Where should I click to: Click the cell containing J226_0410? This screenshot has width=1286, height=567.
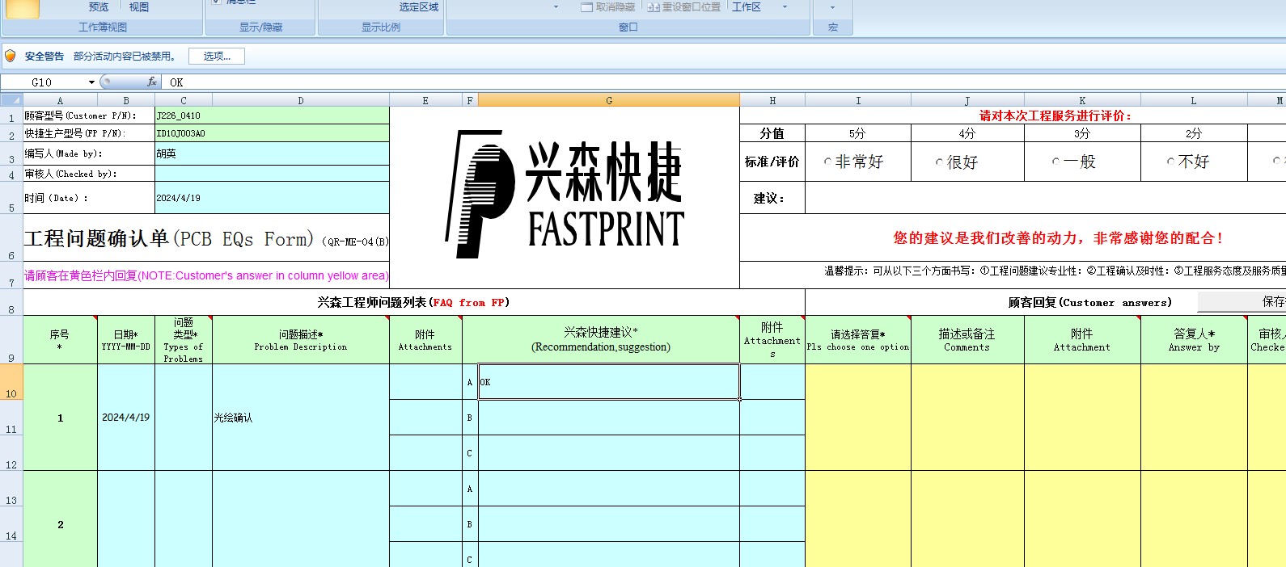pos(272,115)
